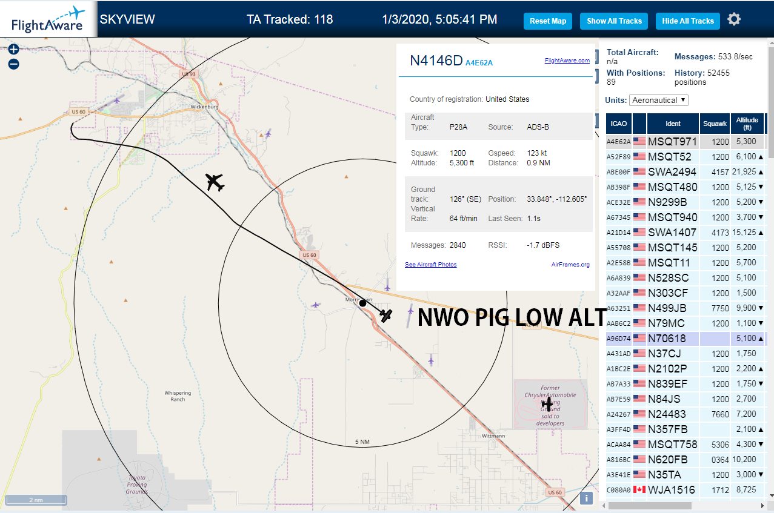774x513 pixels.
Task: Sort table by ICAO column header
Action: 619,124
